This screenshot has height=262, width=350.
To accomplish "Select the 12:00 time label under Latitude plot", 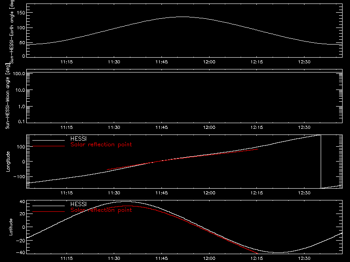I will [209, 258].
